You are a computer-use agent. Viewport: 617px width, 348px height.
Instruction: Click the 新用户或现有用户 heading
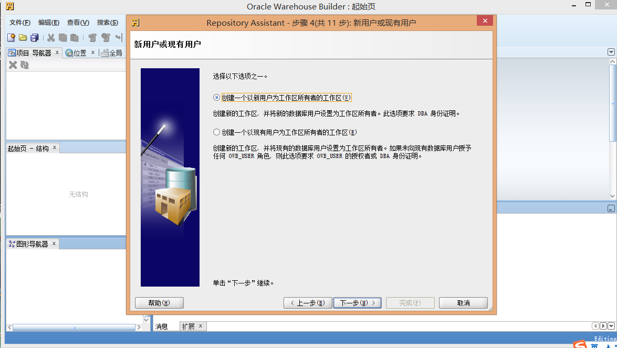[x=168, y=44]
